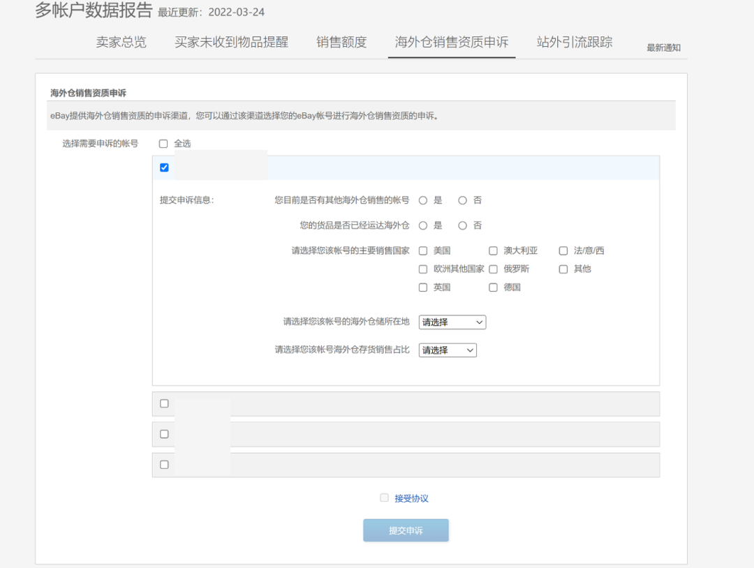Tick the 澳大利亚 country checkbox
Viewport: 754px width, 568px height.
(x=493, y=251)
